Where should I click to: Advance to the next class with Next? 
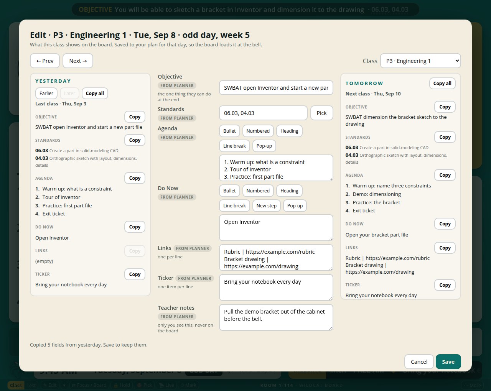click(78, 61)
